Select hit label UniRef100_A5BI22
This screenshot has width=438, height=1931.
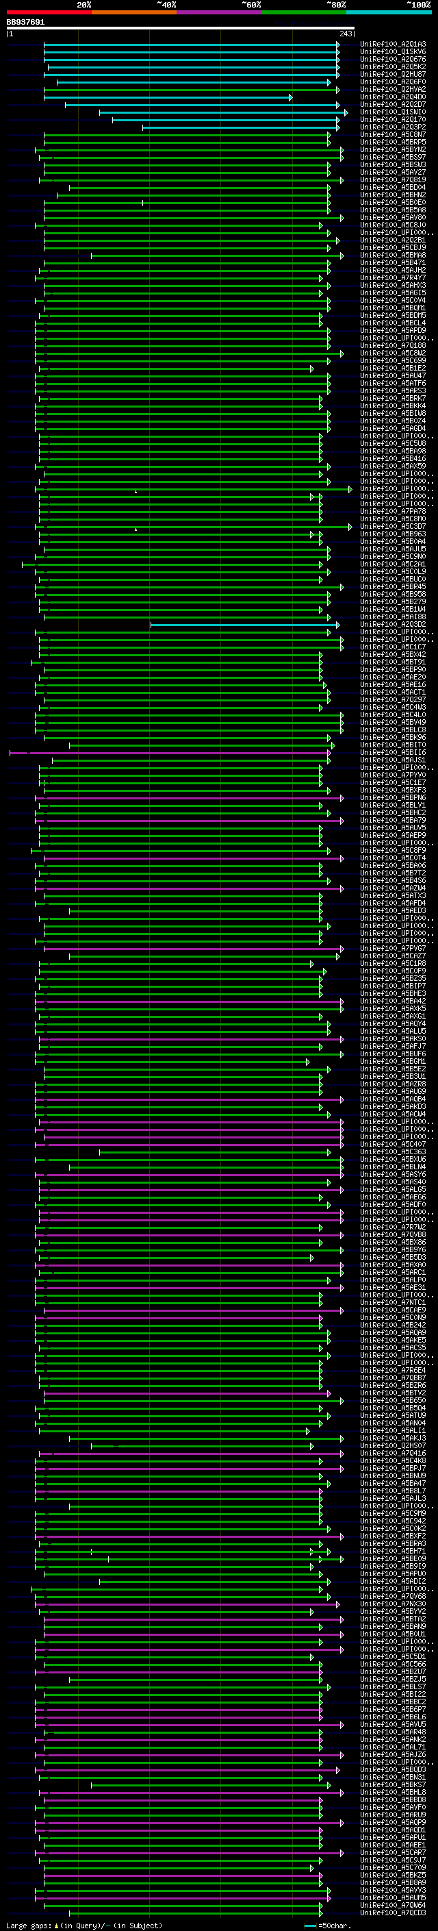tap(393, 1694)
